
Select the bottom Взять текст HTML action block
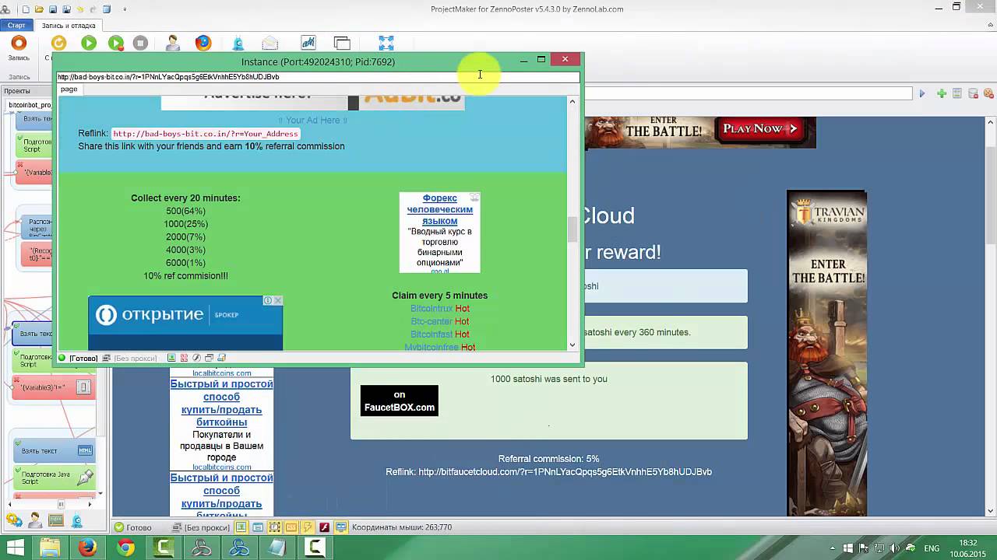55,450
